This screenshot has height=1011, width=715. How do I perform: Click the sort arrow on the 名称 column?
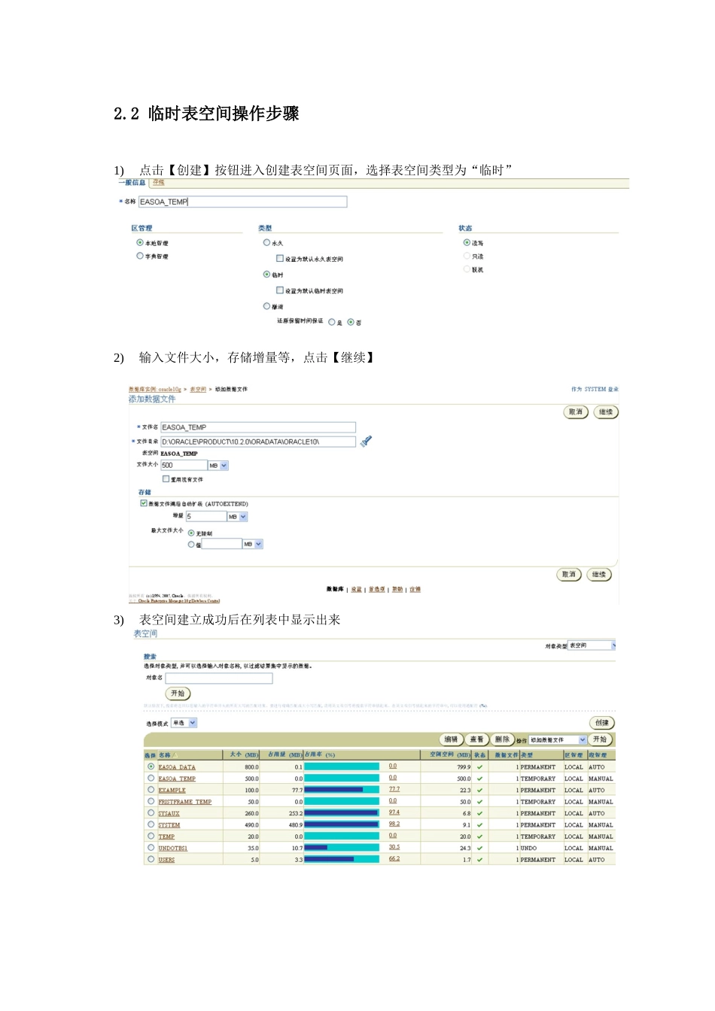[x=175, y=754]
